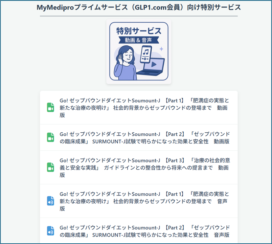The image size is (272, 244).
Task: Click the green video icon for Part 1 動画版
Action: (x=50, y=107)
